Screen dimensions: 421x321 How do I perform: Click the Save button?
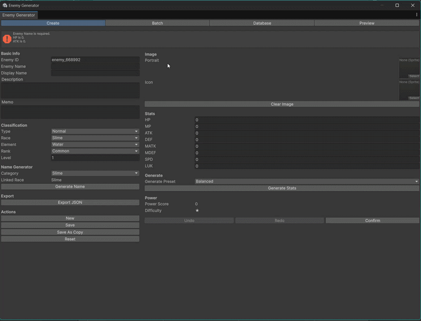(x=70, y=225)
